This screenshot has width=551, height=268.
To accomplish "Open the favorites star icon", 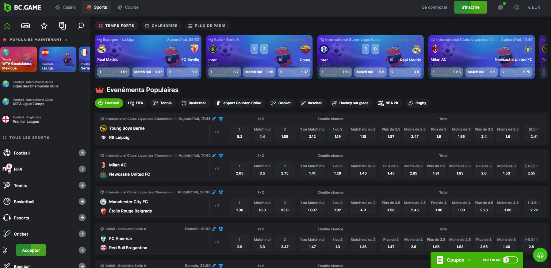I will click(x=44, y=26).
